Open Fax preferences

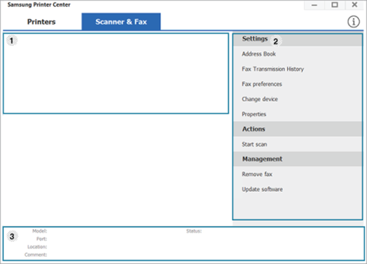point(262,84)
